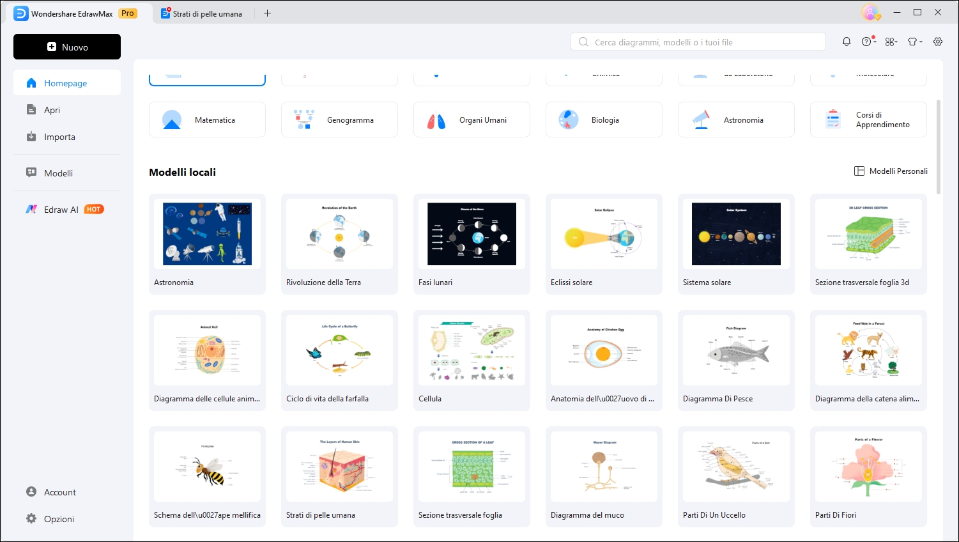The height and width of the screenshot is (542, 959).
Task: Click the Genogramma category icon
Action: pyautogui.click(x=304, y=120)
